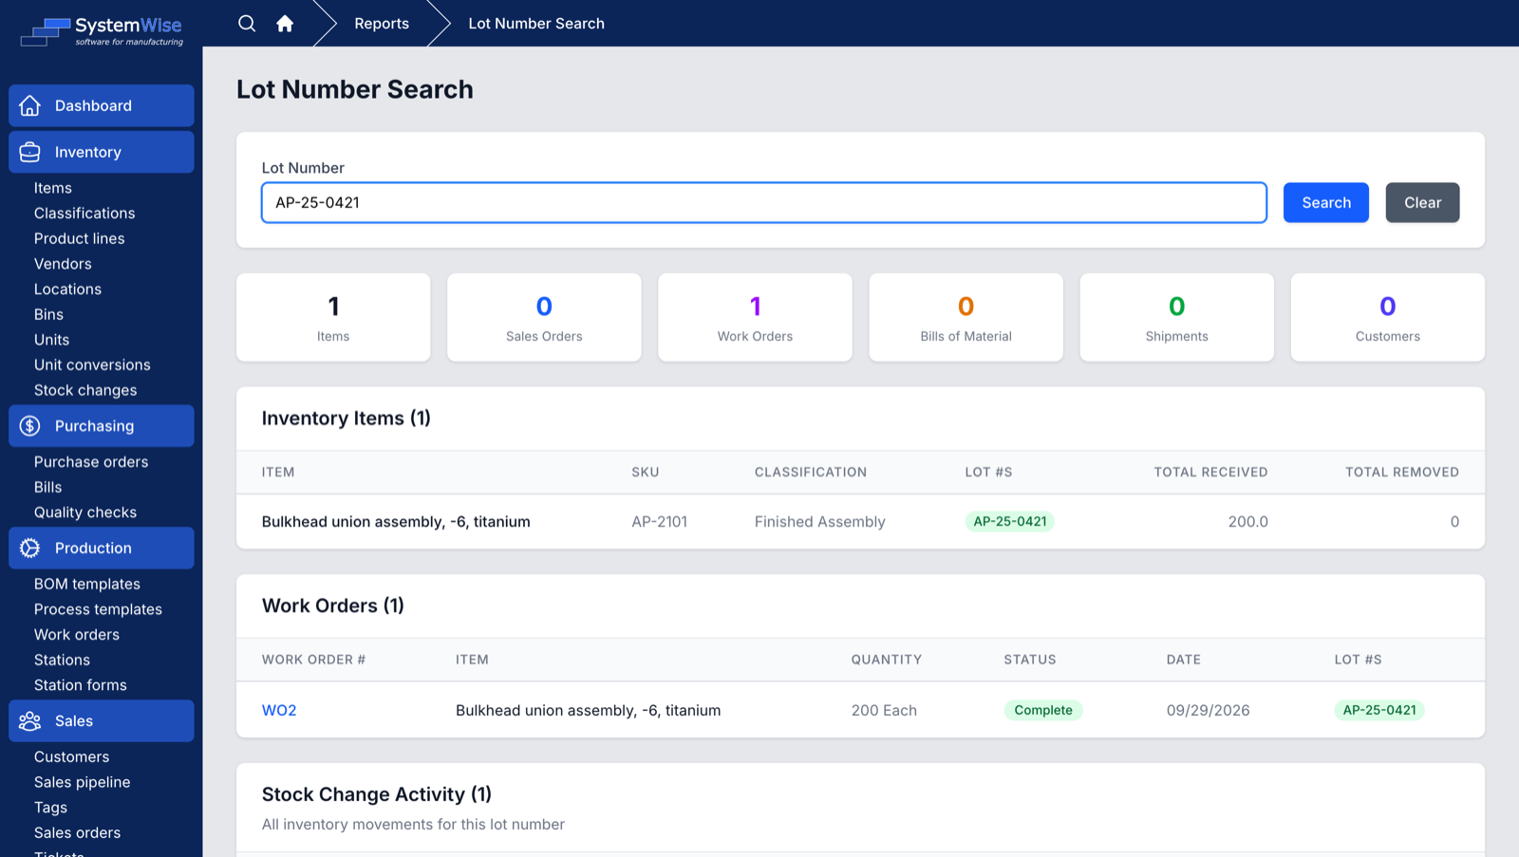Click the Finished Assembly classification cell

click(820, 522)
